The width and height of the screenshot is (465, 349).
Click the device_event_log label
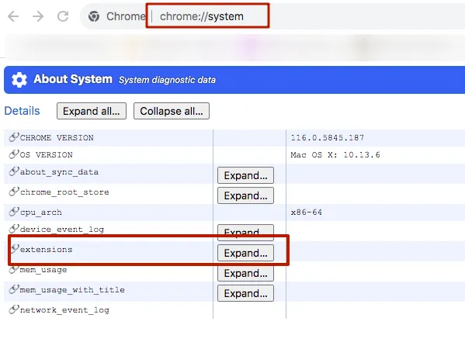tap(62, 230)
